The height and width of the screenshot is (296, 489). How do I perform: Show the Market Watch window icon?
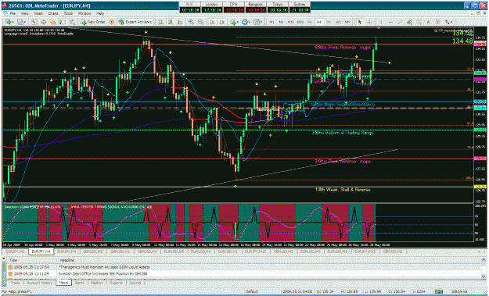[34, 22]
